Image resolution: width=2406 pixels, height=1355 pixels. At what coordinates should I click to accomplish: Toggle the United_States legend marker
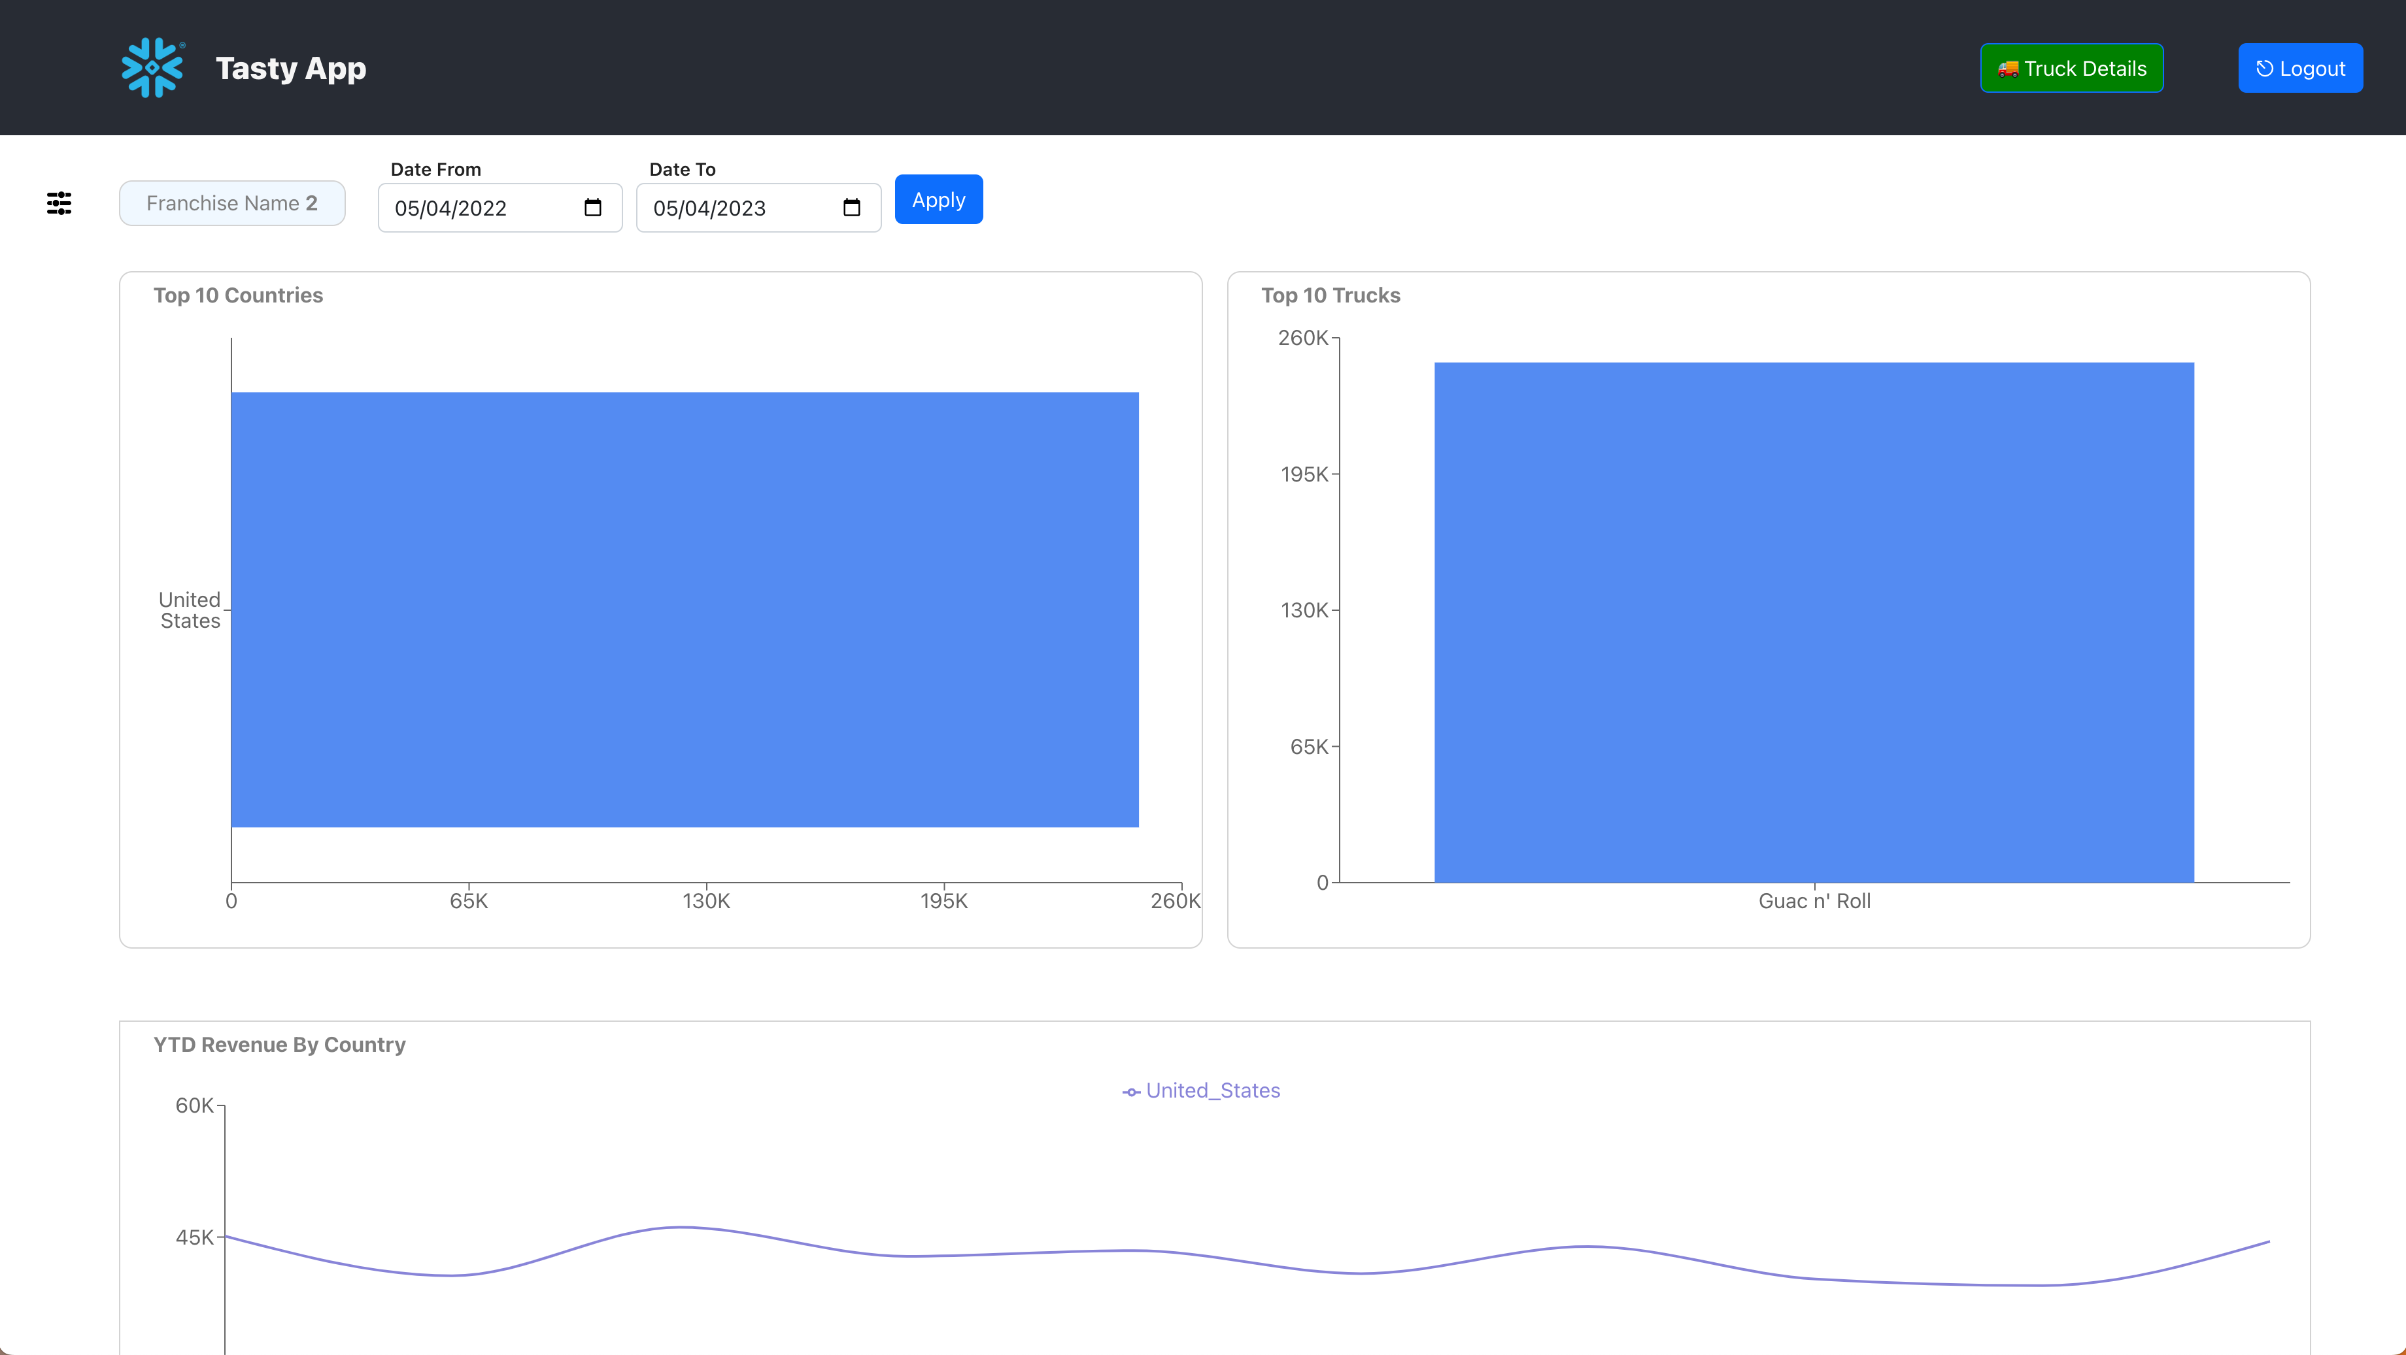(x=1131, y=1092)
